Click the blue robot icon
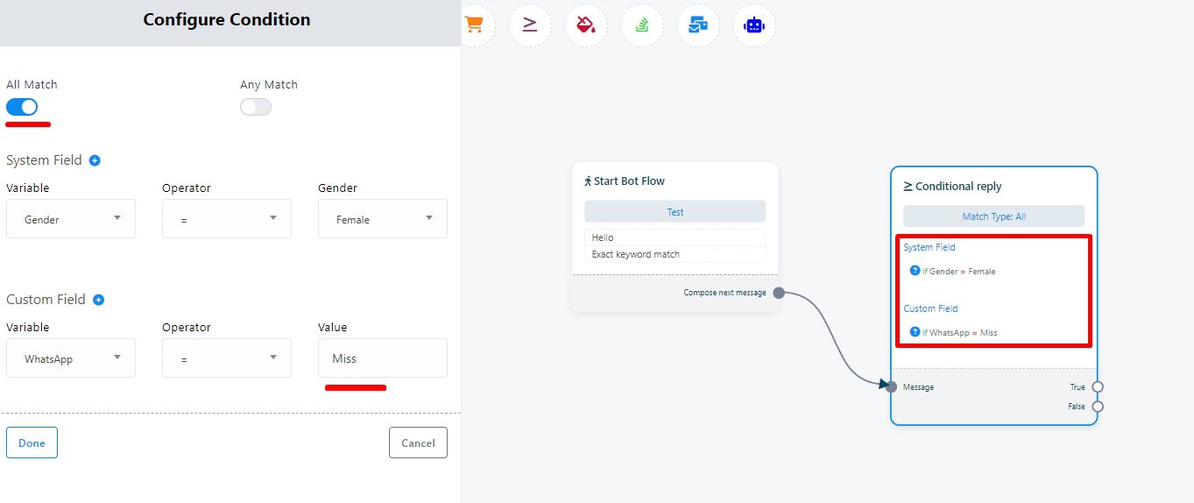 point(753,25)
